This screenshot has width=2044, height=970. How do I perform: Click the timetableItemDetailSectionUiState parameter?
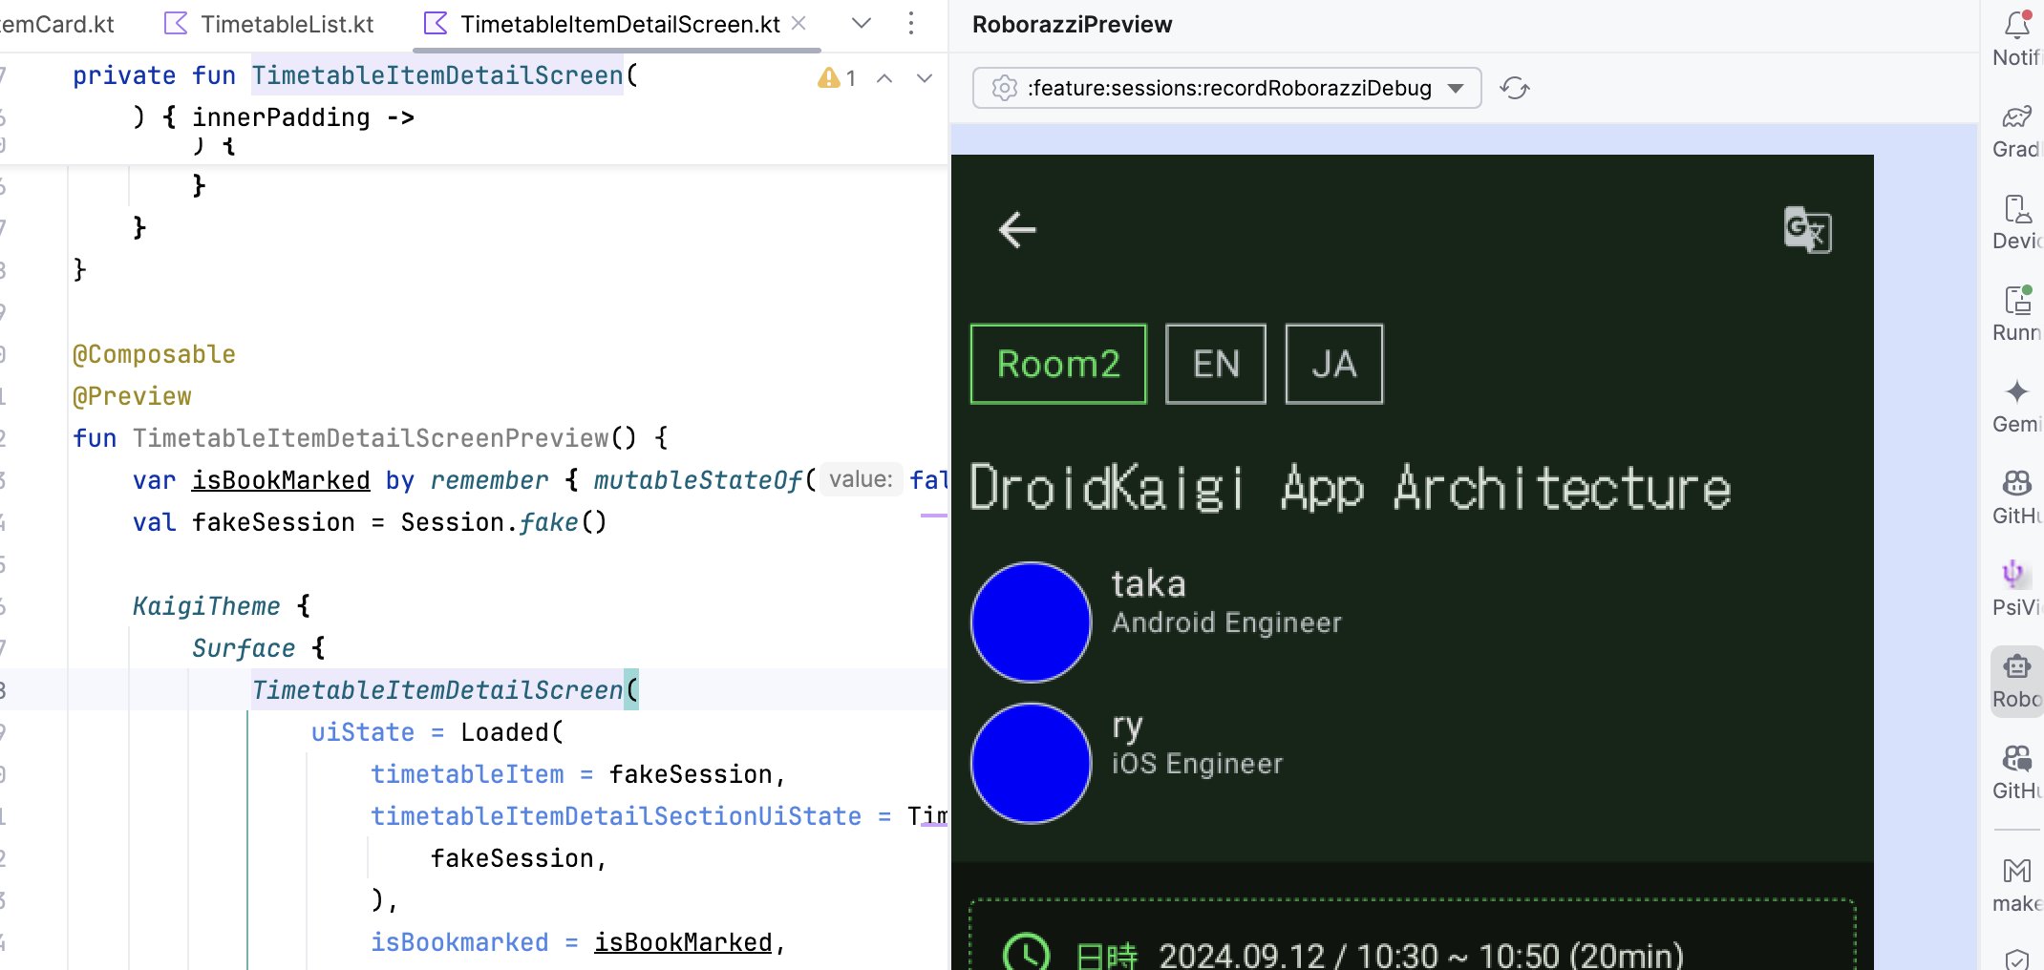tap(616, 816)
